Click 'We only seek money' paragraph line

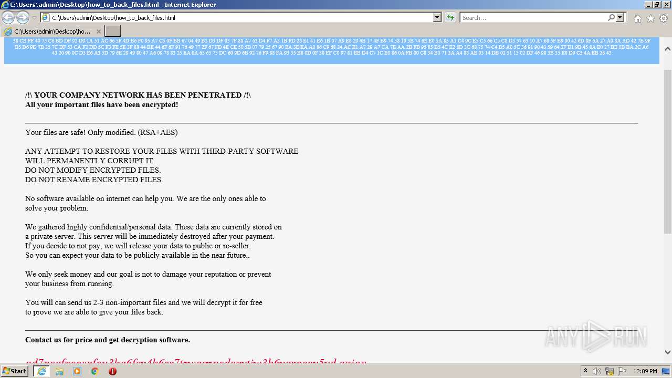[x=148, y=274]
